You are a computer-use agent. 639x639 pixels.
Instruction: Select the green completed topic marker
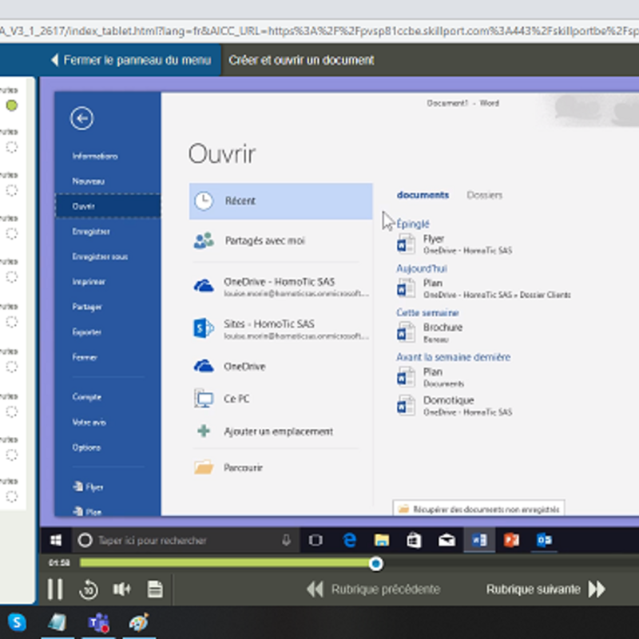pos(12,105)
